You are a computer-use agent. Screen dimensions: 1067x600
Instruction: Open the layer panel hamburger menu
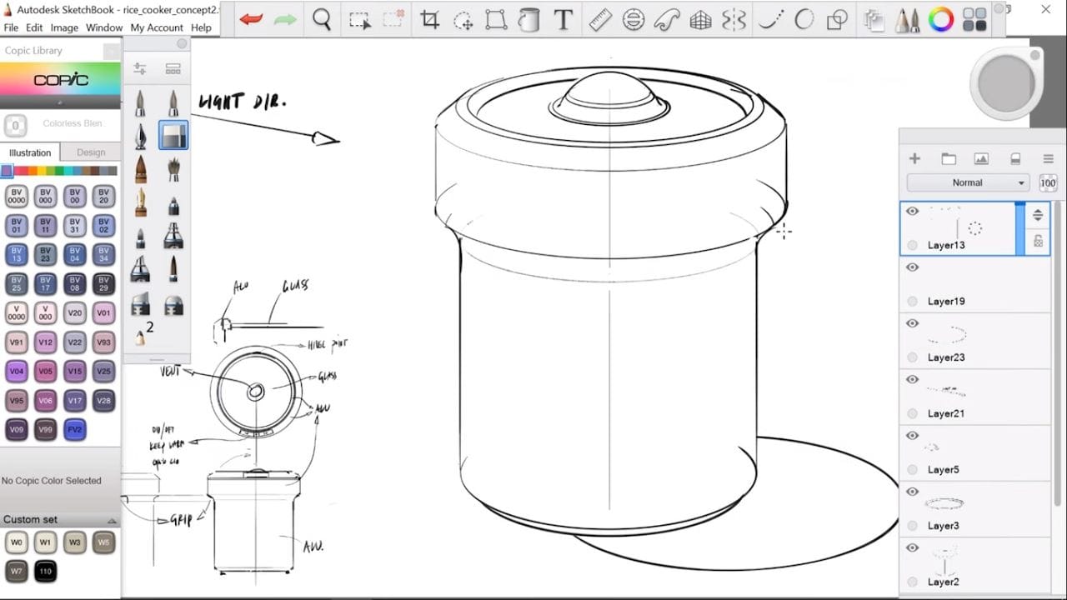[1048, 159]
